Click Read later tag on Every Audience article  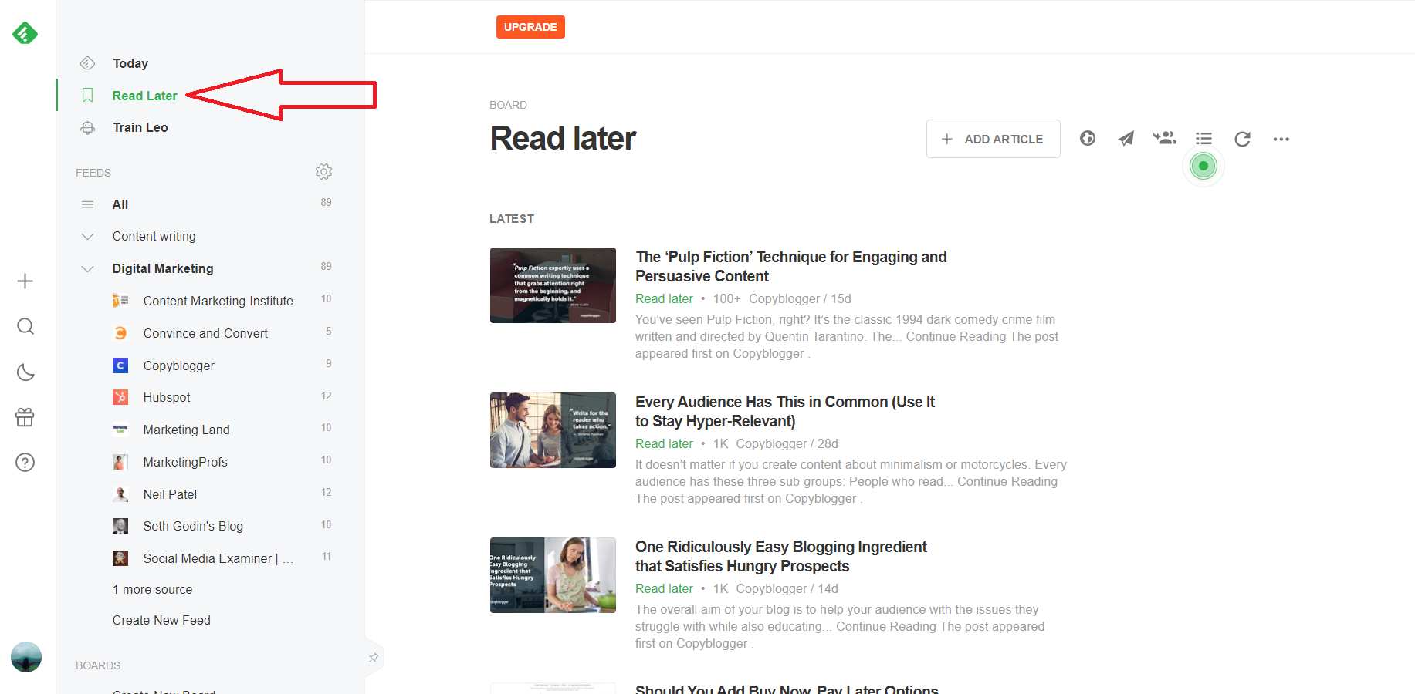click(x=664, y=443)
